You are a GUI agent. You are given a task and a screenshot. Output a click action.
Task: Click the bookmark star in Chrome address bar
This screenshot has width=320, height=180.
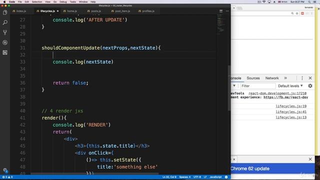click(297, 13)
